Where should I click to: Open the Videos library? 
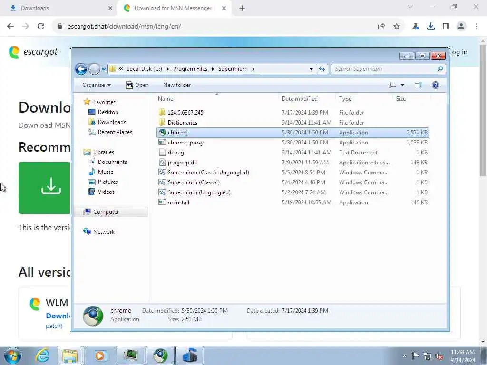(106, 192)
